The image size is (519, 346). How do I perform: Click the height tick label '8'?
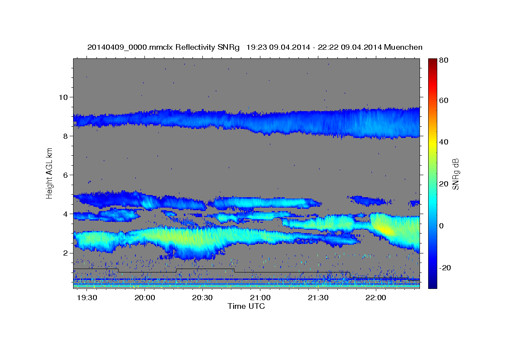coord(65,136)
